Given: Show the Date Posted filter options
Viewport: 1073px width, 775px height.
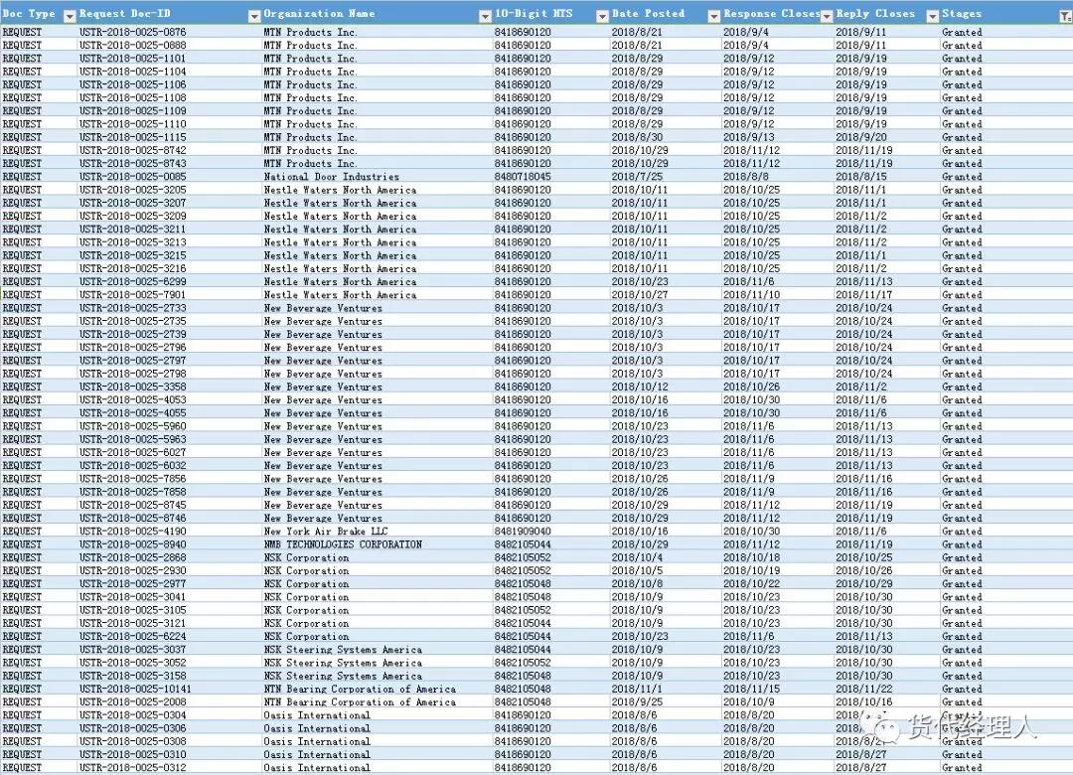Looking at the screenshot, I should point(713,16).
